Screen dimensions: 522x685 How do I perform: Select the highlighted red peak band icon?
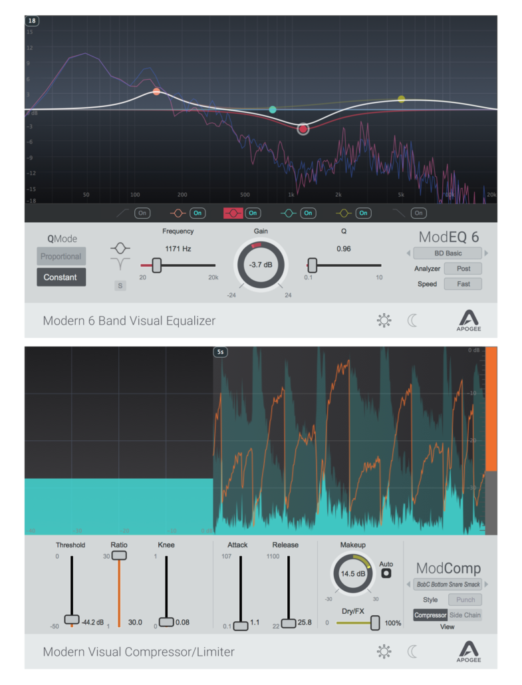(x=233, y=213)
